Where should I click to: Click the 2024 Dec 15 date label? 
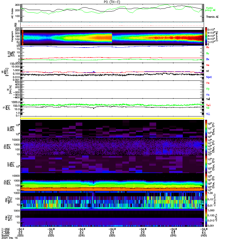9,238
